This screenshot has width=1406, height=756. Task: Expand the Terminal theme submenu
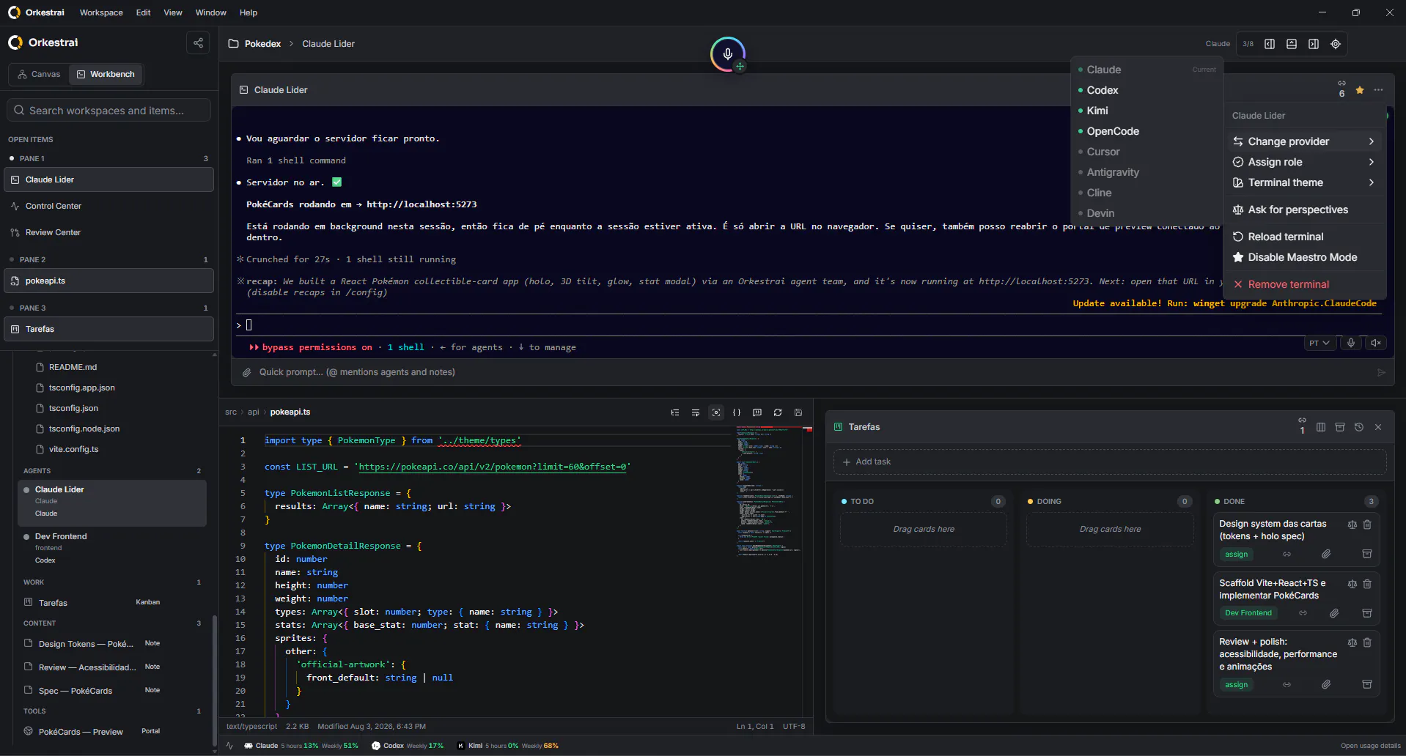(x=1304, y=182)
